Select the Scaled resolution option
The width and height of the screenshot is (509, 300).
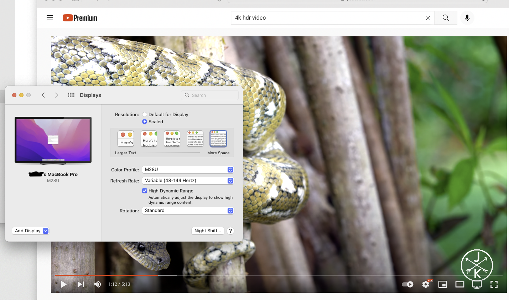[145, 121]
